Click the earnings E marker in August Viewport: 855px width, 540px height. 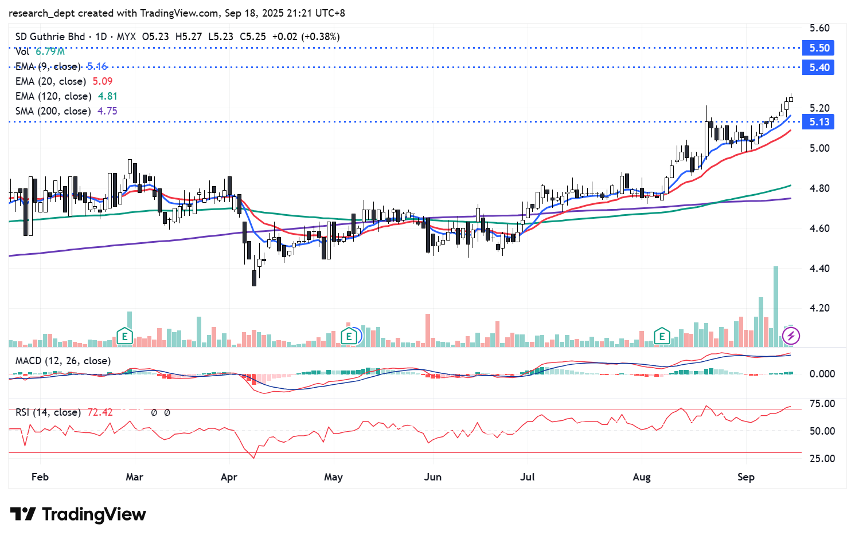[662, 336]
